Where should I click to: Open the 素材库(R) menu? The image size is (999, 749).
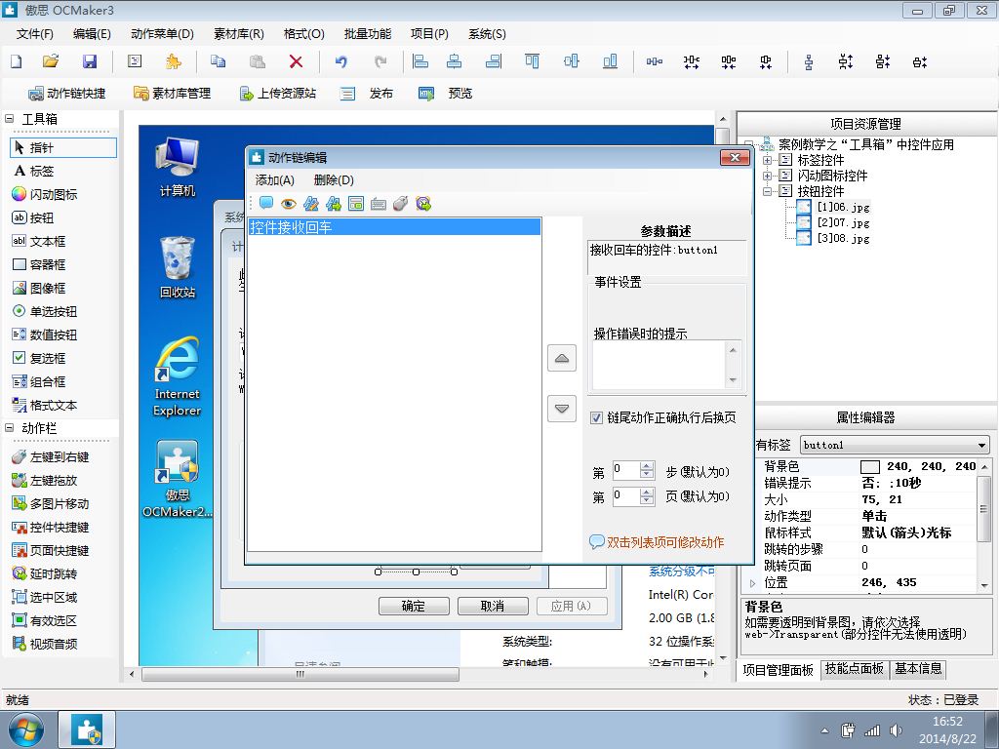point(239,34)
